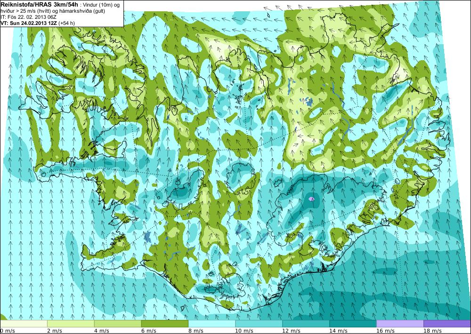Click the "8 m/s" legend label
Screen dimensions: 471x334
[x=195, y=331]
